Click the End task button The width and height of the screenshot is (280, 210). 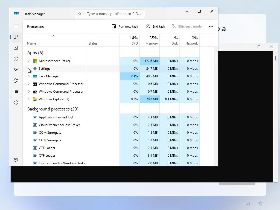[155, 27]
